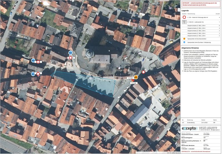Click the "Allgemeine Hinweise" heading
The image size is (222, 154).
click(190, 48)
